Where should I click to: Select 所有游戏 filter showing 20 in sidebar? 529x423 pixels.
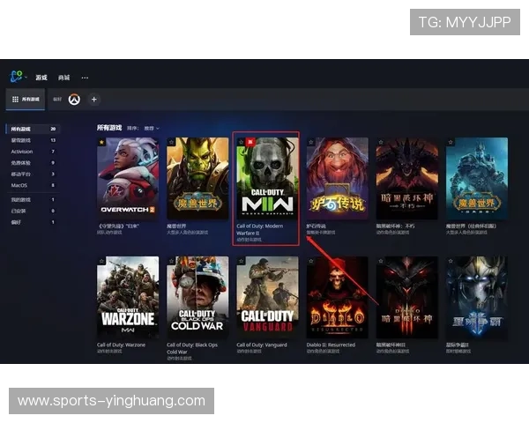click(x=34, y=129)
